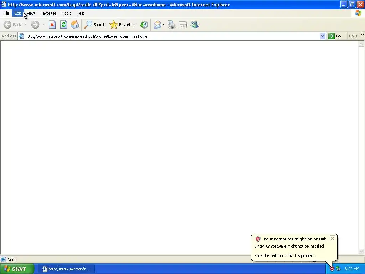Click the scrollbar down arrow
Screen dimensions: 365x274
tap(361, 251)
